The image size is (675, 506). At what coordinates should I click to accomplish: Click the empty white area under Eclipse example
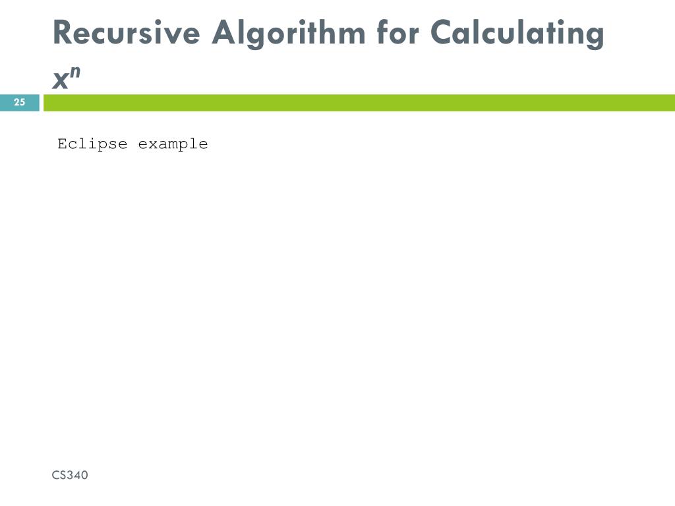(337, 301)
